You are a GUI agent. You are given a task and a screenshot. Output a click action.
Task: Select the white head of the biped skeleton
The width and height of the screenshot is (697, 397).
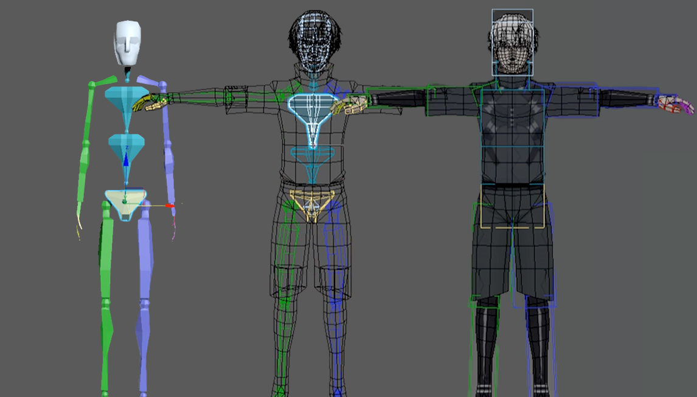pyautogui.click(x=128, y=42)
